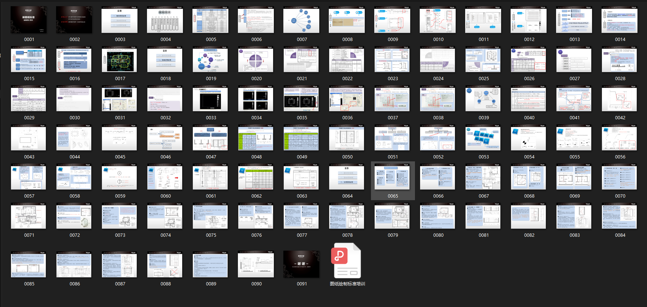Viewport: 647px width, 307px height.
Task: Click thumbnail 0071
Action: pyautogui.click(x=29, y=216)
